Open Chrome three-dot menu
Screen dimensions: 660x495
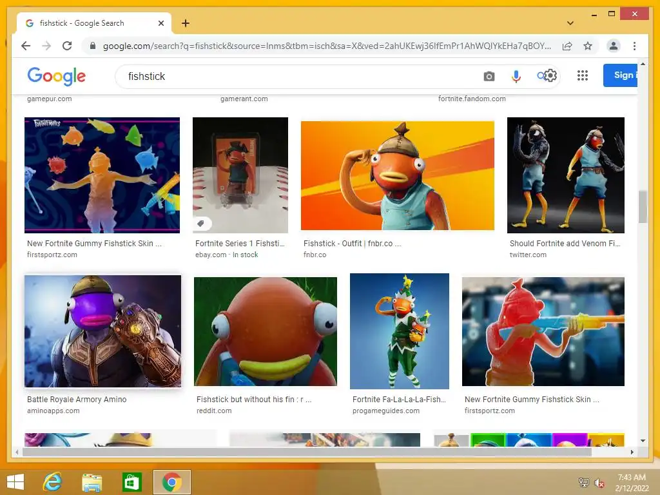tap(634, 46)
